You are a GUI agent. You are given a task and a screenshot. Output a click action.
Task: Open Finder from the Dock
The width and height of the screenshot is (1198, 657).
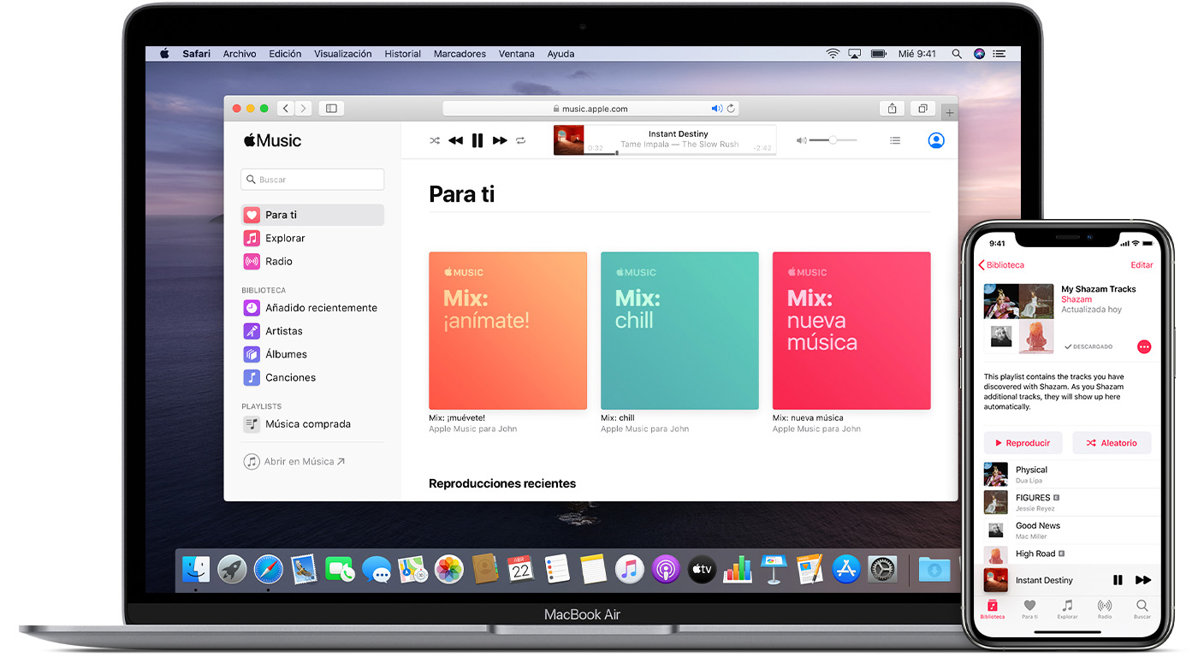[x=196, y=569]
